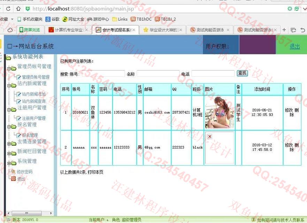
Task: Open the 跨屏浏览 button
Action: pos(30,30)
